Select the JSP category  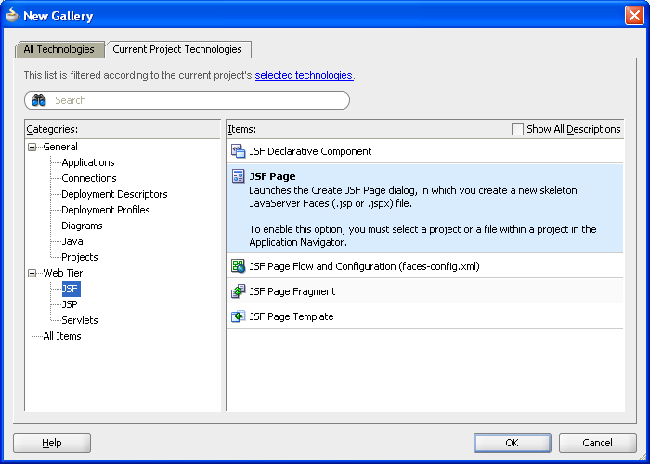pos(70,304)
